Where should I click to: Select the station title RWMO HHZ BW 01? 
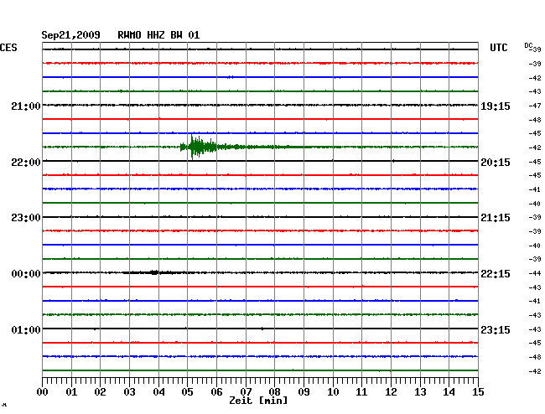(x=158, y=35)
